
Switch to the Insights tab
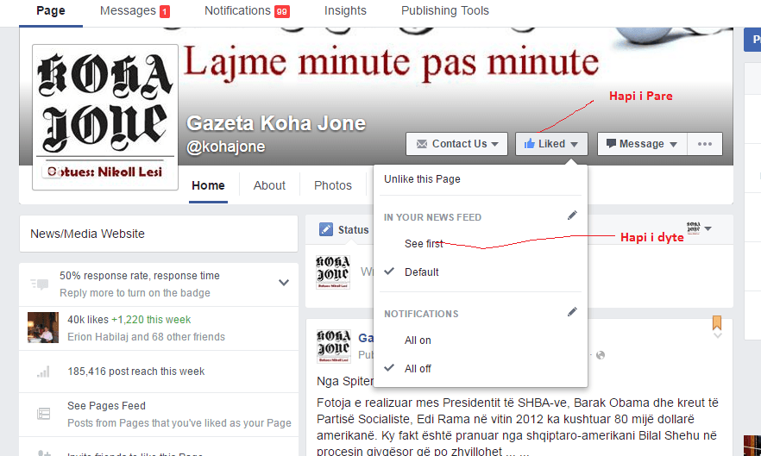pos(345,11)
